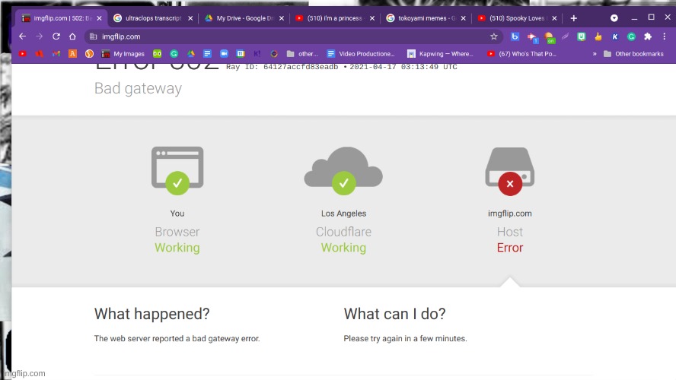Image resolution: width=676 pixels, height=380 pixels.
Task: Open the Duolingo bookmark icon
Action: tap(157, 54)
